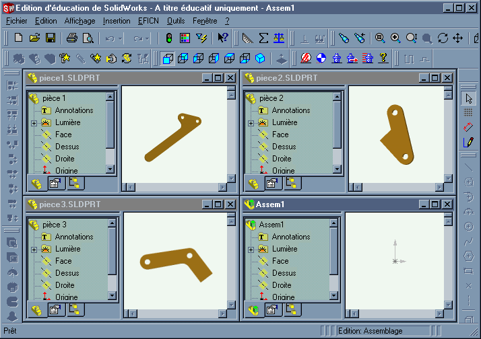
Task: Expand Lumière node in Assem1 tree
Action: pos(251,250)
